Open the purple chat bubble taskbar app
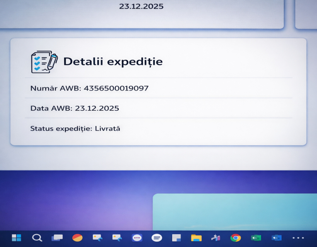Image resolution: width=317 pixels, height=247 pixels. 137,238
